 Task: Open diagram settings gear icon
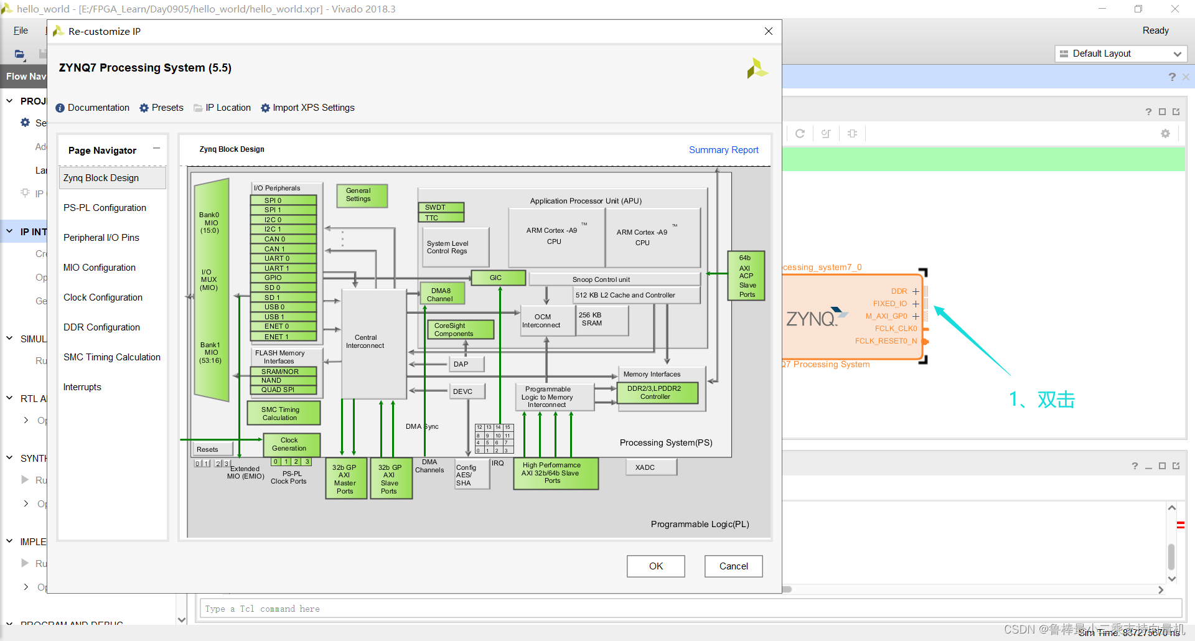pyautogui.click(x=1165, y=133)
